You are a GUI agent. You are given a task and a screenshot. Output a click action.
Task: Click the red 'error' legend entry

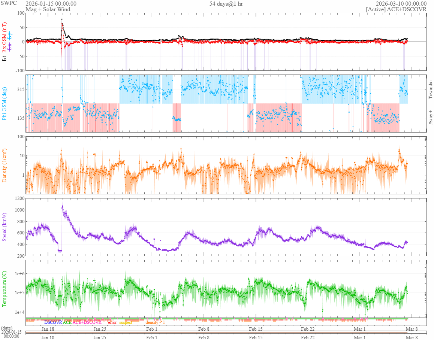point(112,322)
